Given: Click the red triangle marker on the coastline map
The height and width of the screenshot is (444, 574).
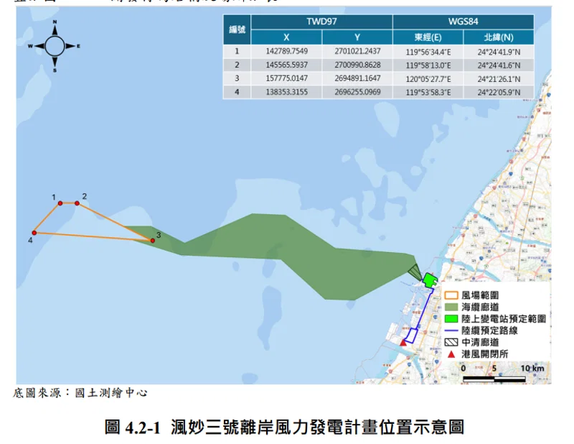Looking at the screenshot, I should 403,343.
